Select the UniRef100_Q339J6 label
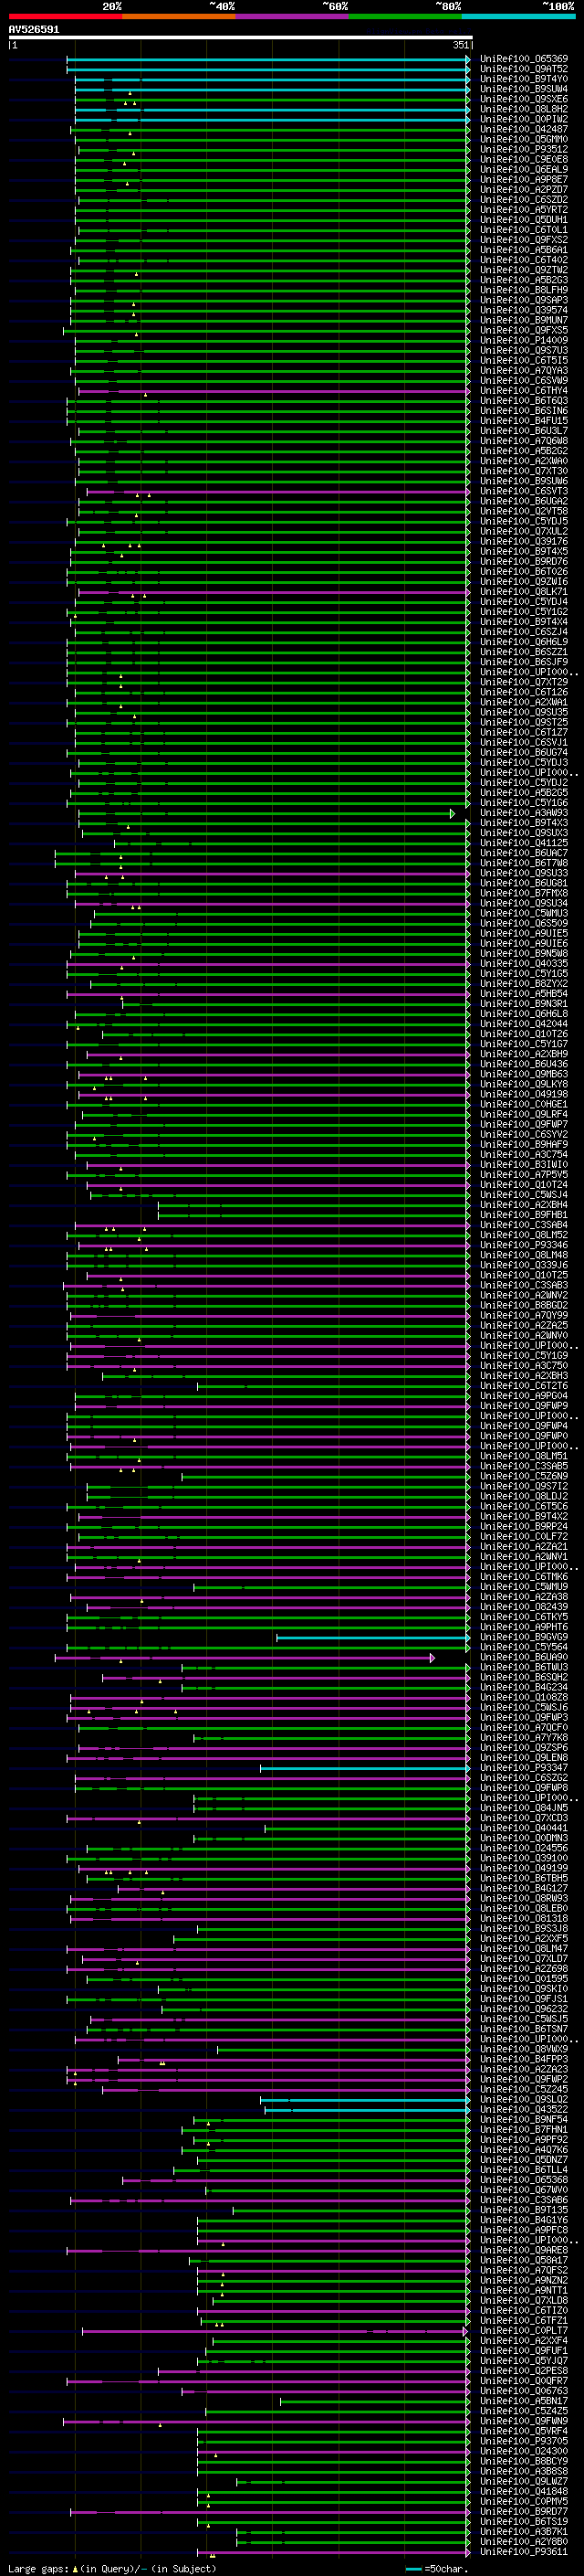584x2576 pixels. point(523,1265)
